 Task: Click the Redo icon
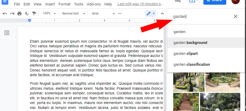pos(12,14)
